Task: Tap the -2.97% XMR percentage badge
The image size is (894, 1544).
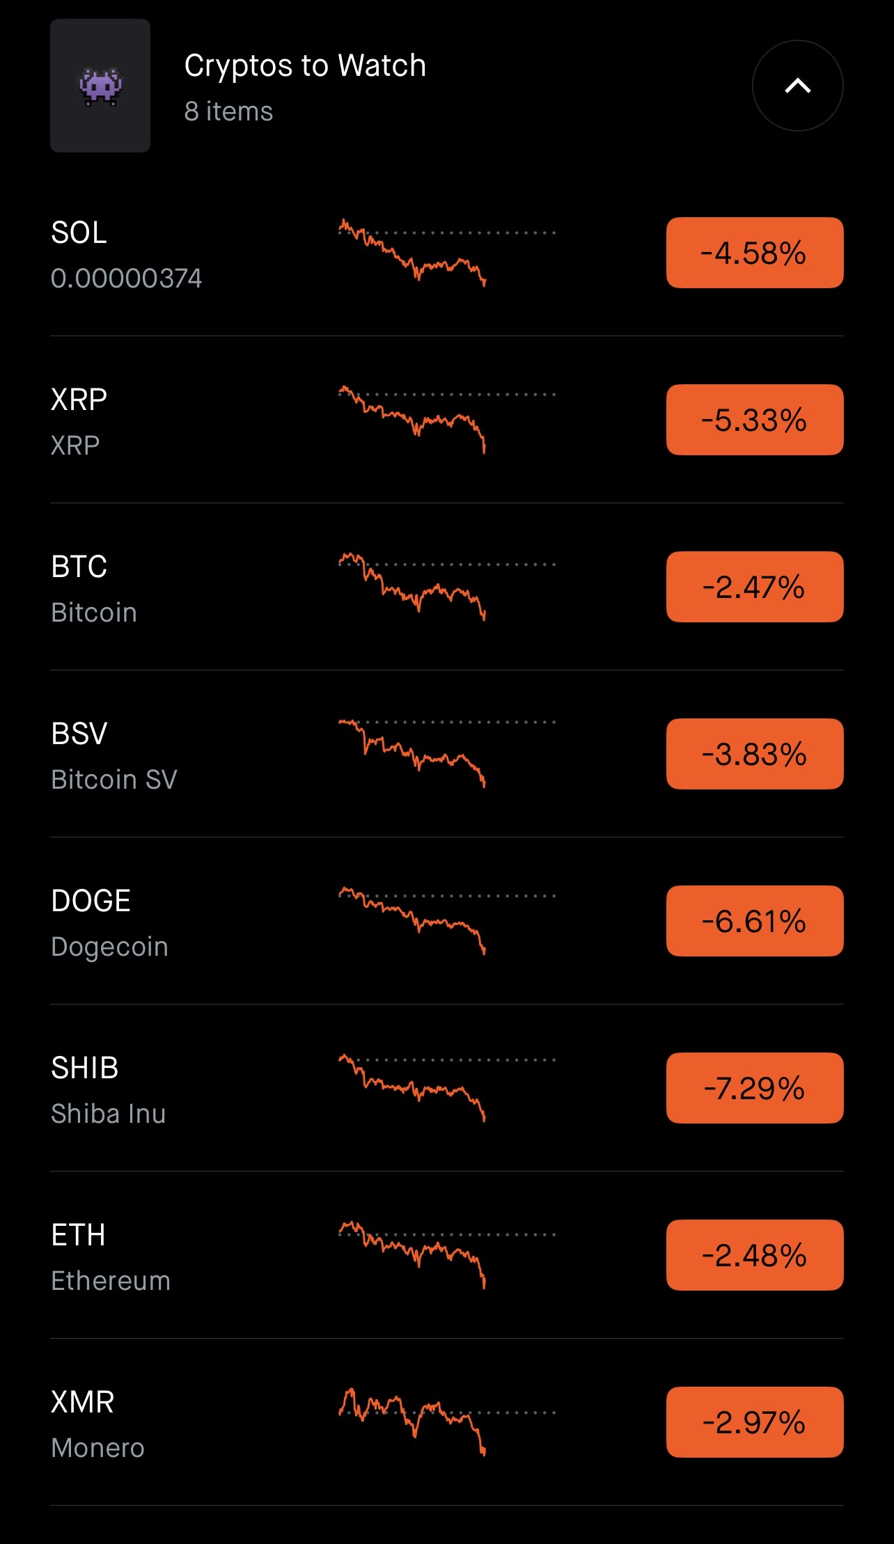Action: click(x=755, y=1422)
